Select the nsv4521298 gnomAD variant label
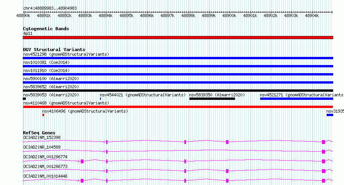This screenshot has height=185, width=344. pyautogui.click(x=66, y=54)
